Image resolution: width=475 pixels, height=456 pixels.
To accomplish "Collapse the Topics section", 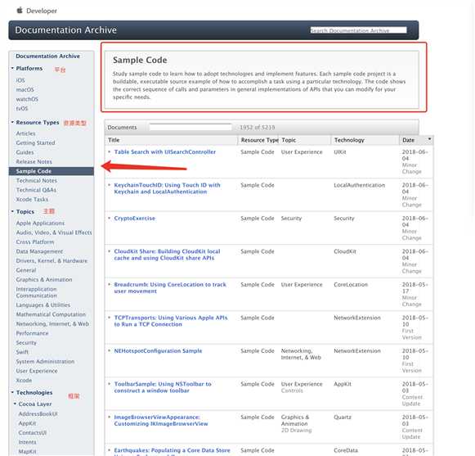I will pos(12,211).
